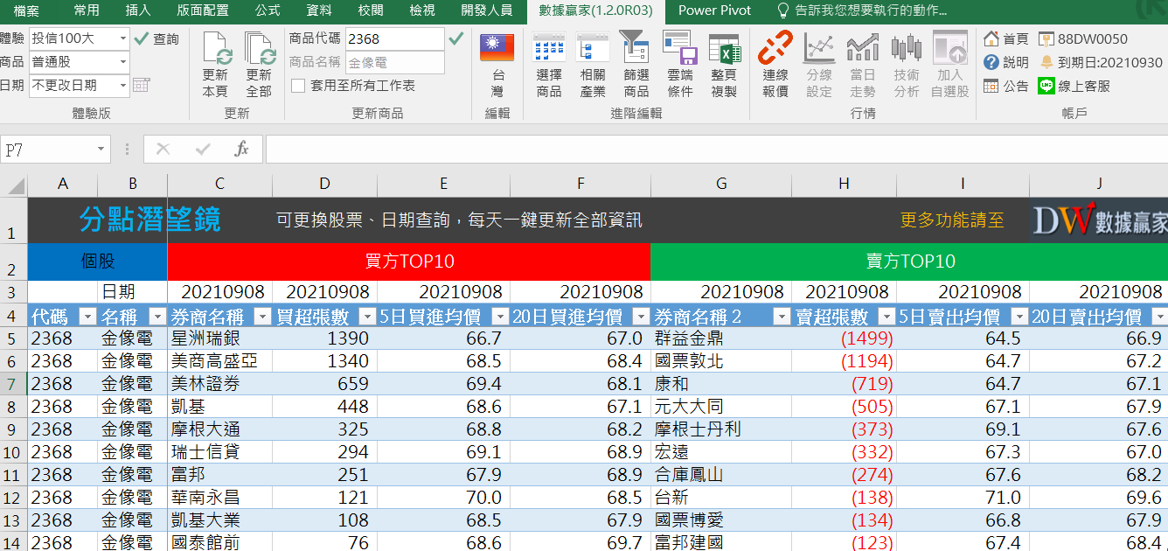The width and height of the screenshot is (1168, 551).
Task: Switch to the 公式 ribbon tab
Action: [x=268, y=10]
